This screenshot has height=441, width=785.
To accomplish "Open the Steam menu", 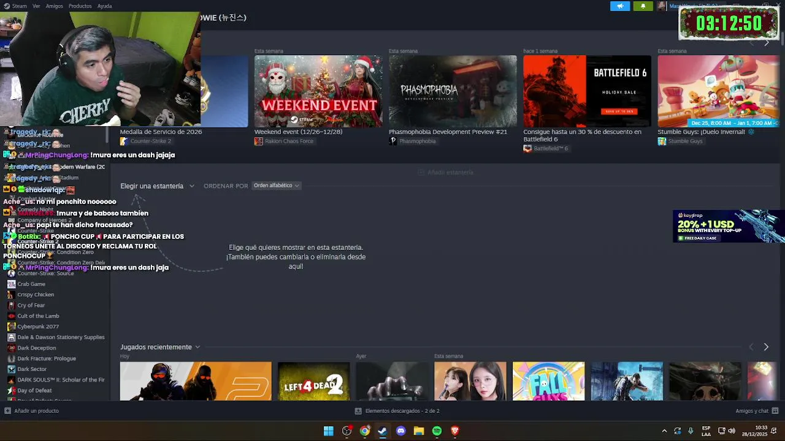I will click(x=19, y=6).
